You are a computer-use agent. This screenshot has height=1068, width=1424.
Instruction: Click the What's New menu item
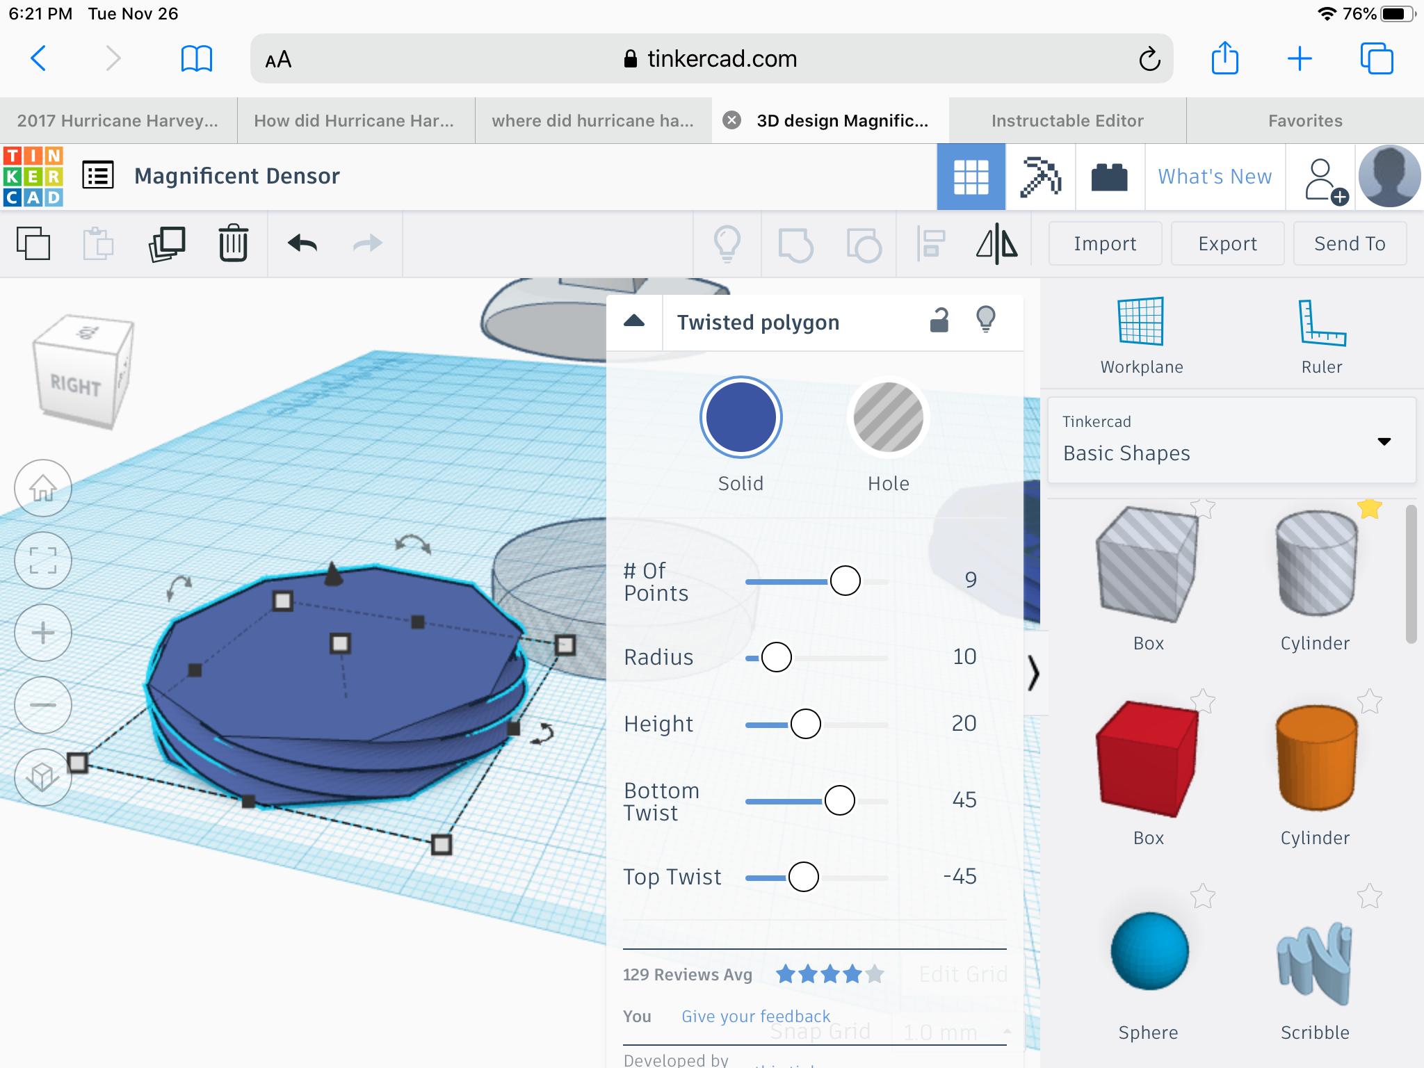[x=1214, y=177]
